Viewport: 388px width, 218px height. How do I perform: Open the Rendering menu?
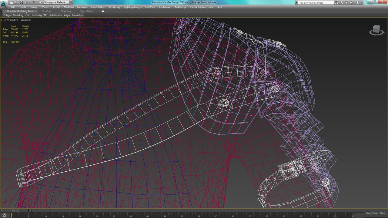tap(114, 7)
